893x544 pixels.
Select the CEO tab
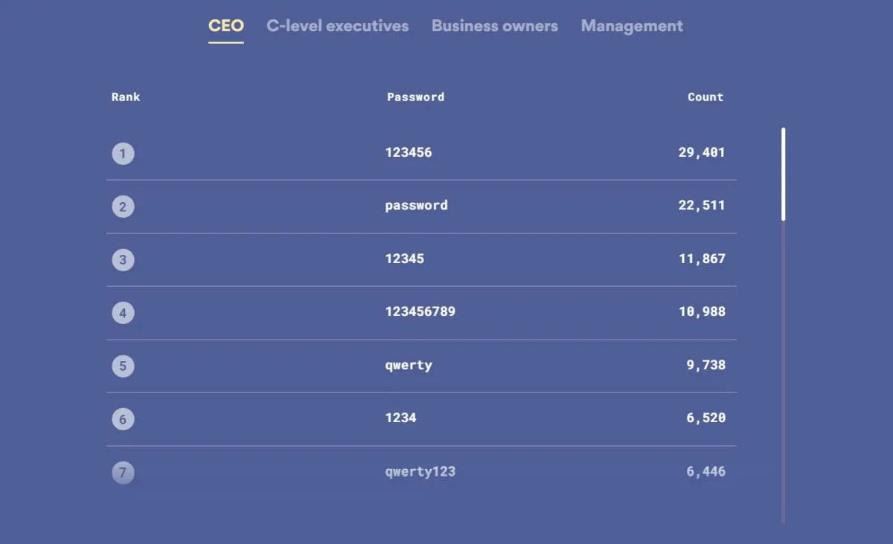click(x=225, y=26)
